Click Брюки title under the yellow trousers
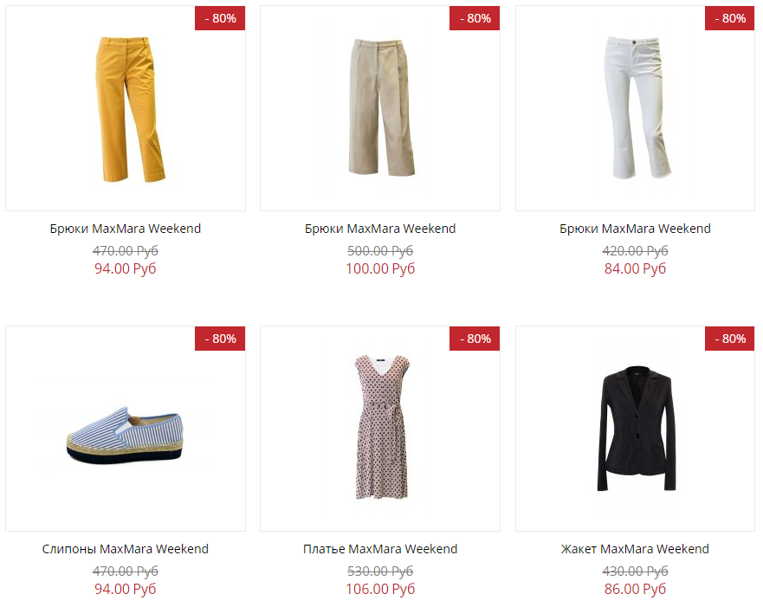Image resolution: width=763 pixels, height=607 pixels. (126, 229)
